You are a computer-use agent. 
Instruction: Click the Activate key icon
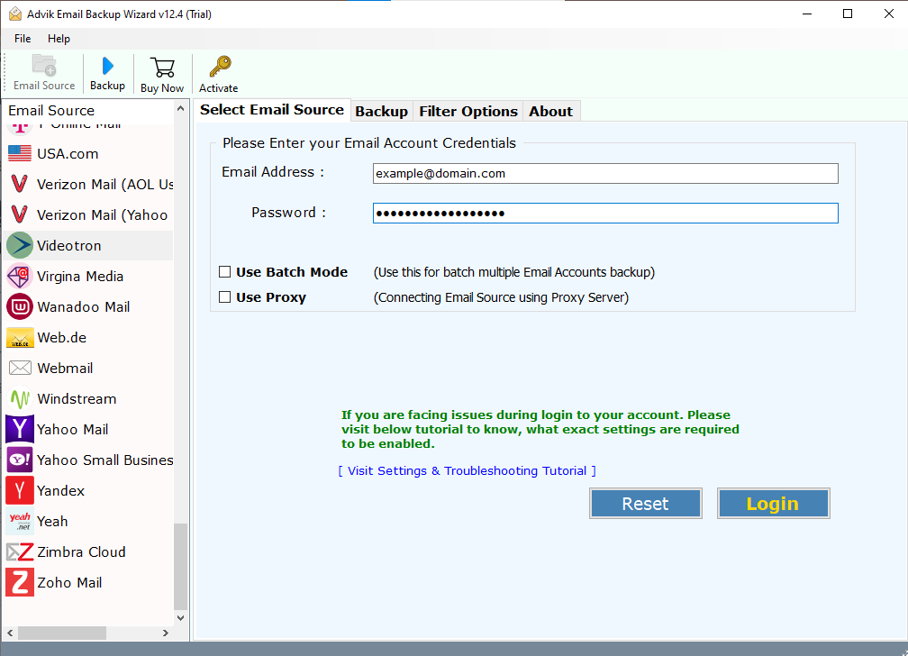tap(220, 67)
